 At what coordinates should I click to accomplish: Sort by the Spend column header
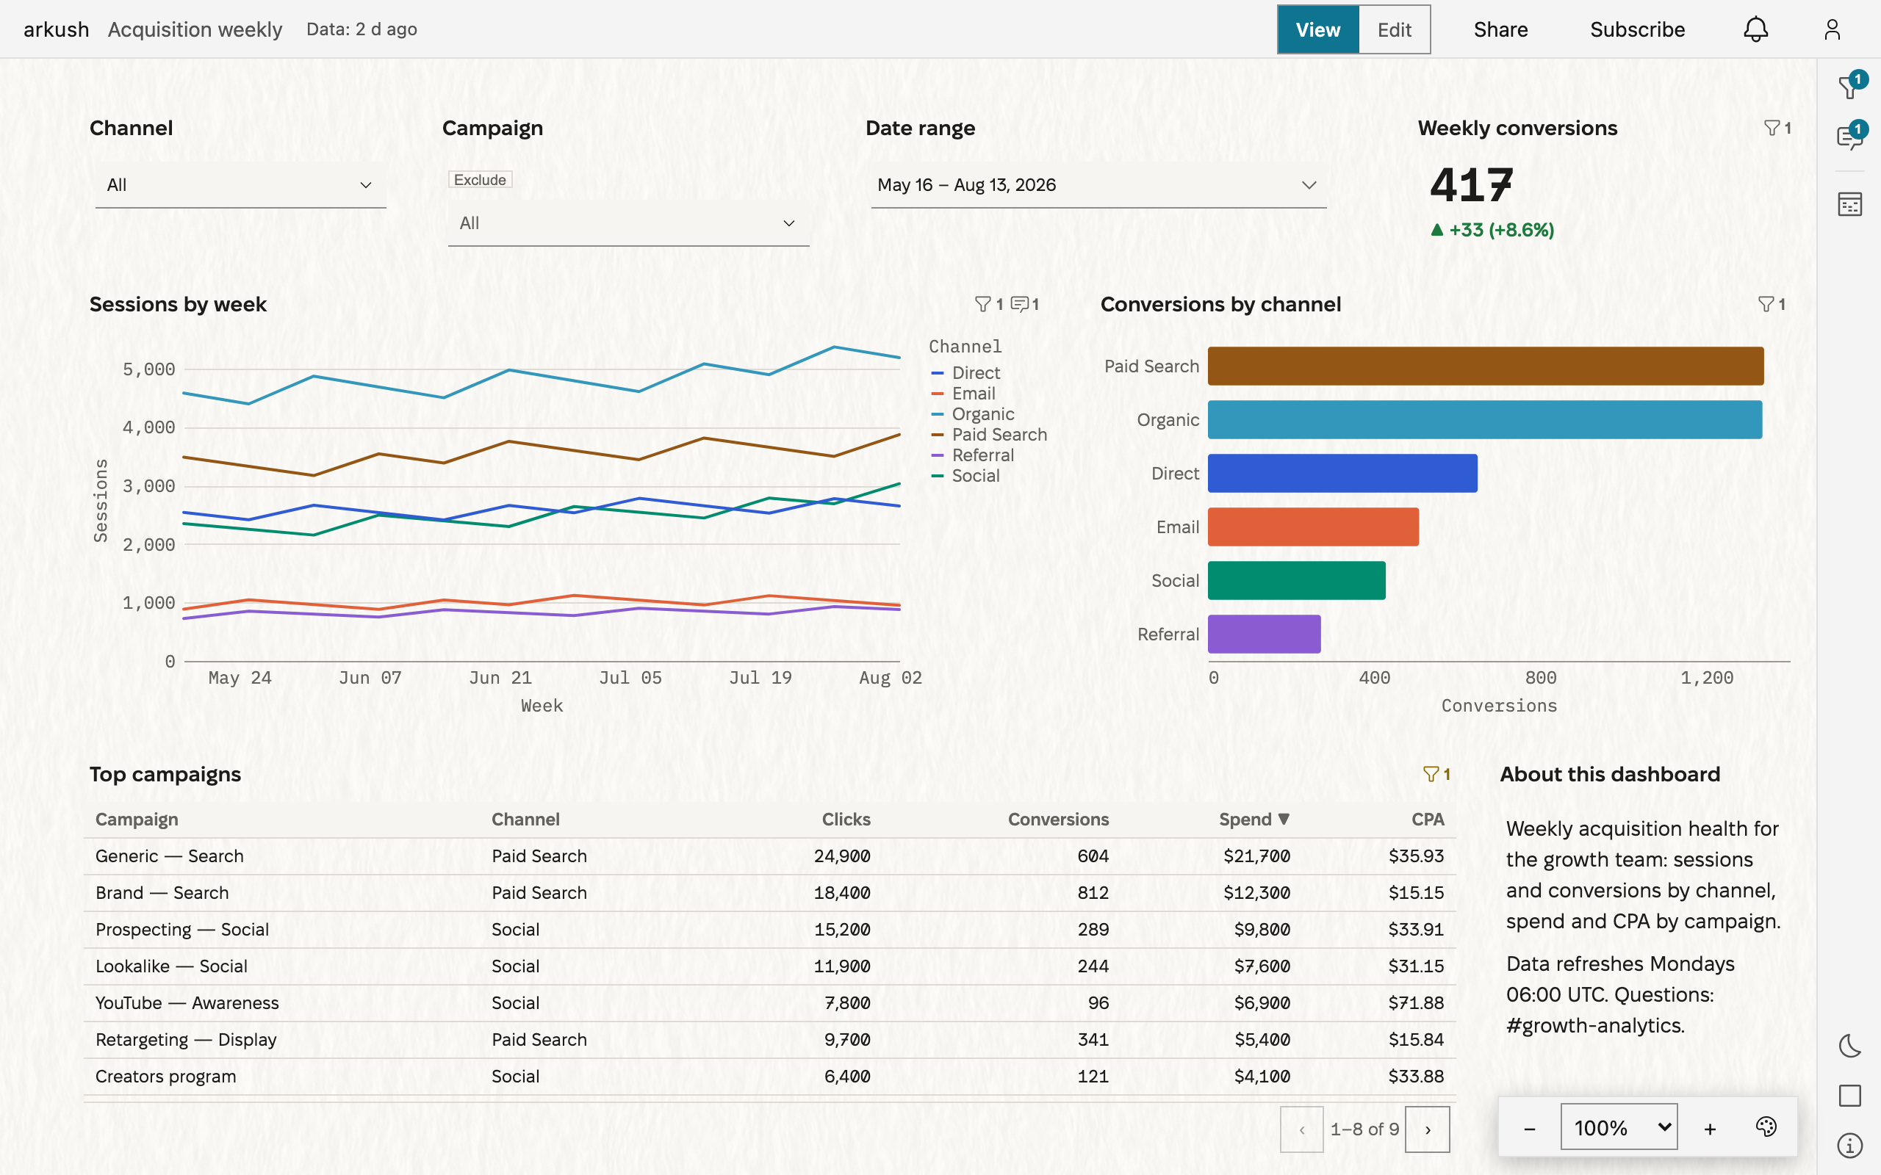[x=1254, y=819]
